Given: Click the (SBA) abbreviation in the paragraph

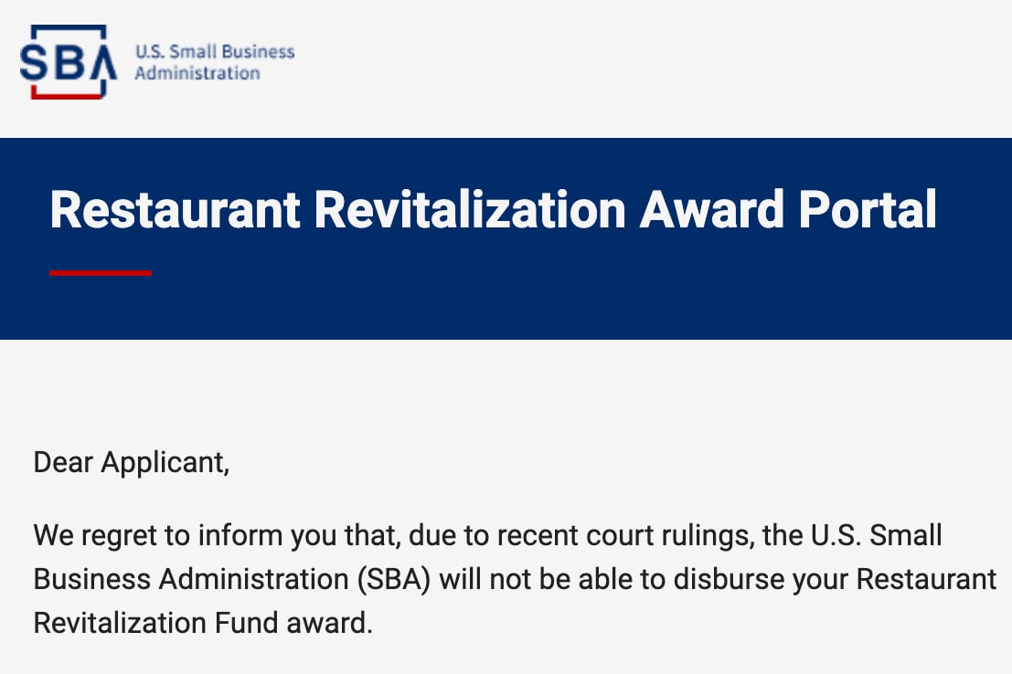Looking at the screenshot, I should [x=394, y=579].
